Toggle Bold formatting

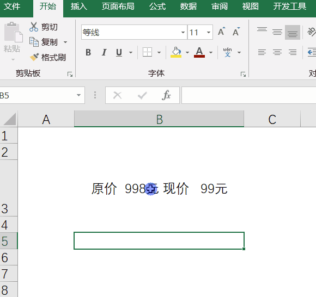coord(88,52)
